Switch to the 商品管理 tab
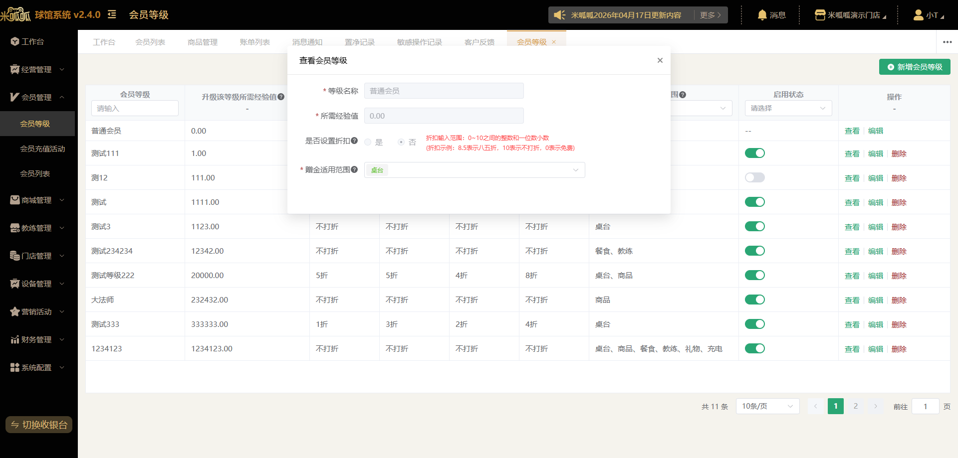Viewport: 958px width, 458px height. click(x=203, y=42)
